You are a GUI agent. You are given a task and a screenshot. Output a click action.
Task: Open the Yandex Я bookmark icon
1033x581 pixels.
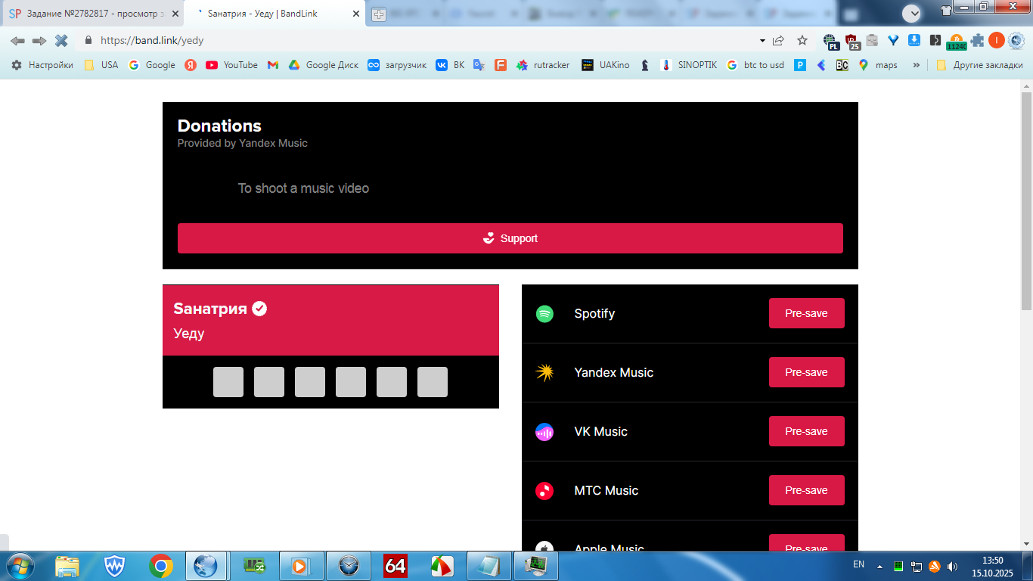pyautogui.click(x=191, y=65)
